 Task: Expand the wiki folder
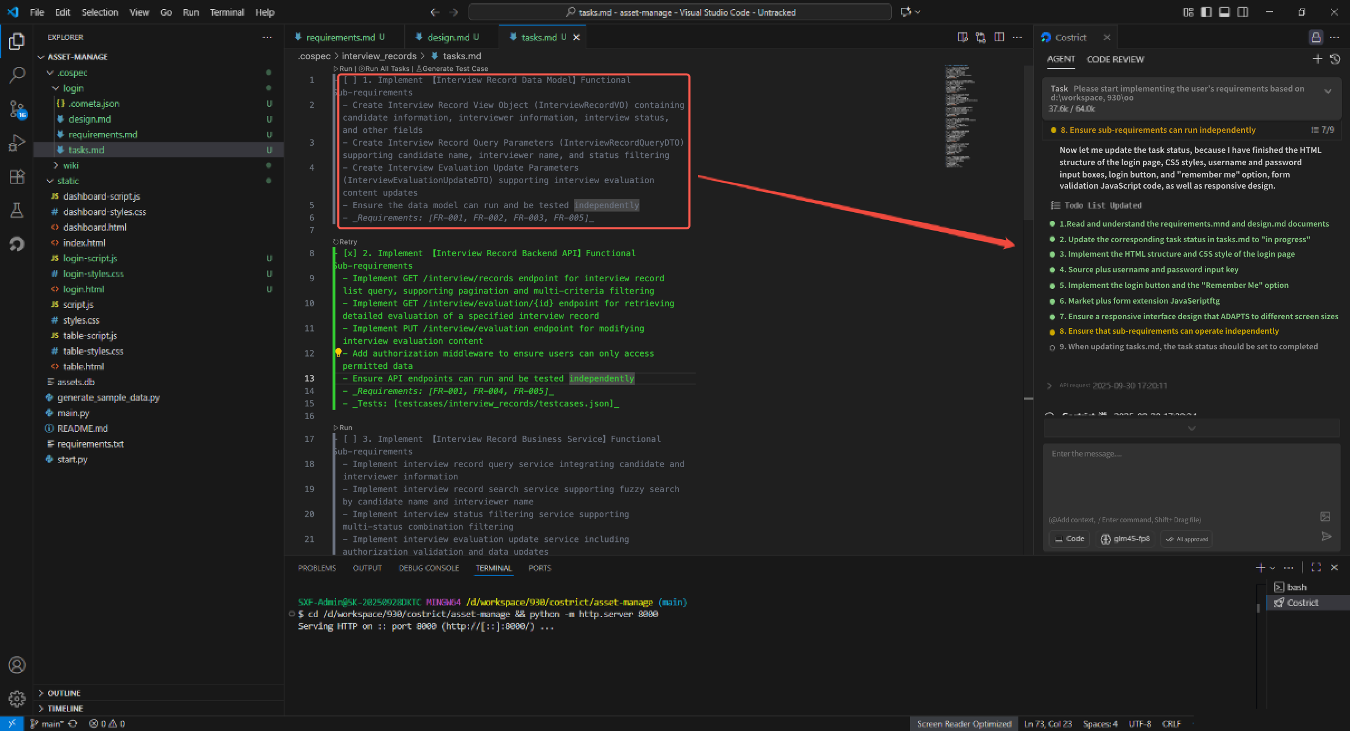tap(56, 165)
